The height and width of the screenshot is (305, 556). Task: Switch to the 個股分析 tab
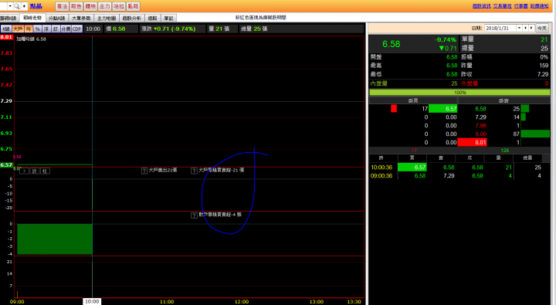[x=131, y=18]
